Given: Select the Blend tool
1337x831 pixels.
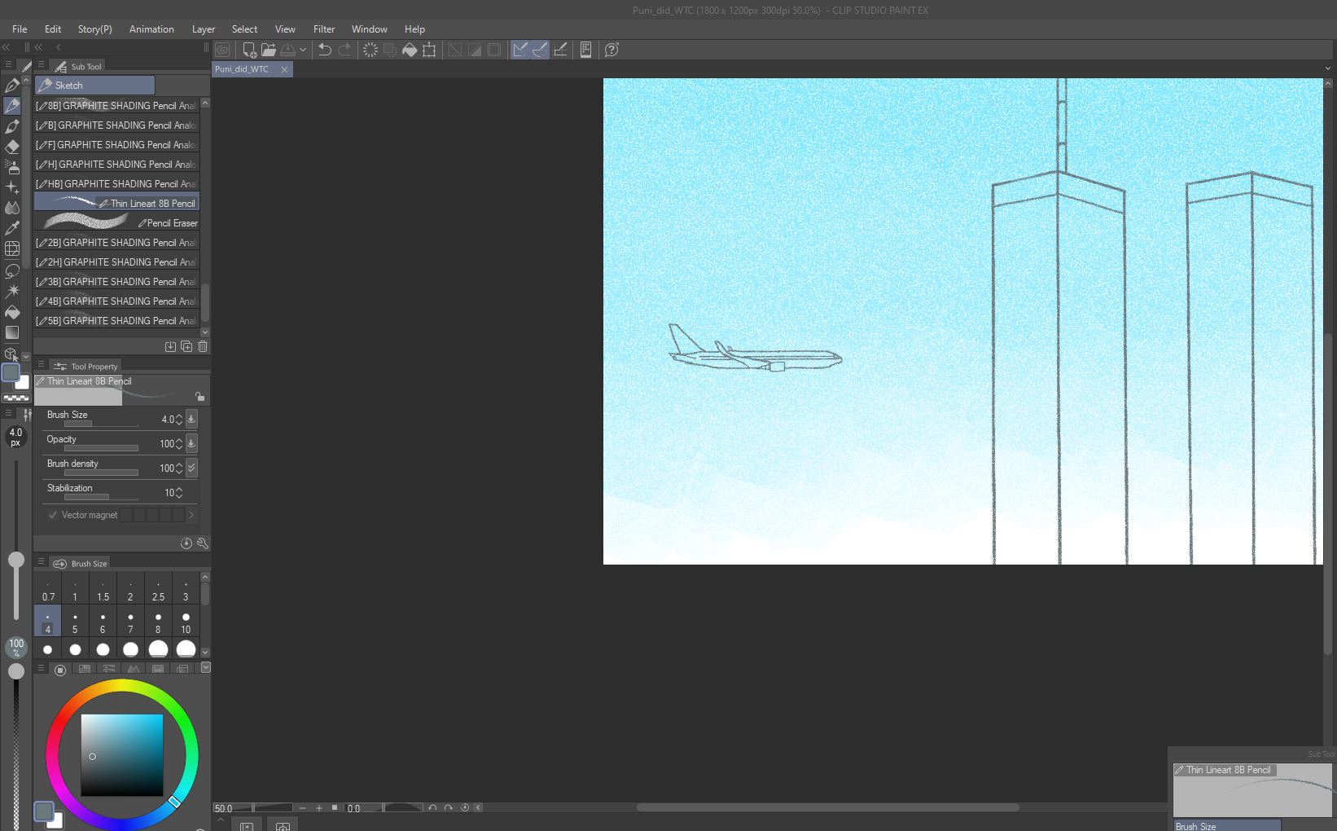Looking at the screenshot, I should coord(12,208).
